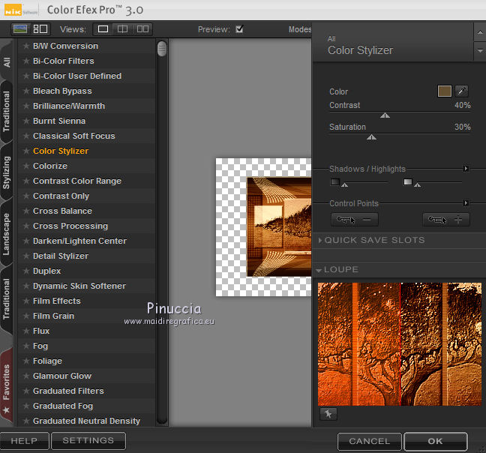486x453 pixels.
Task: Click the Cancel button
Action: pos(369,441)
